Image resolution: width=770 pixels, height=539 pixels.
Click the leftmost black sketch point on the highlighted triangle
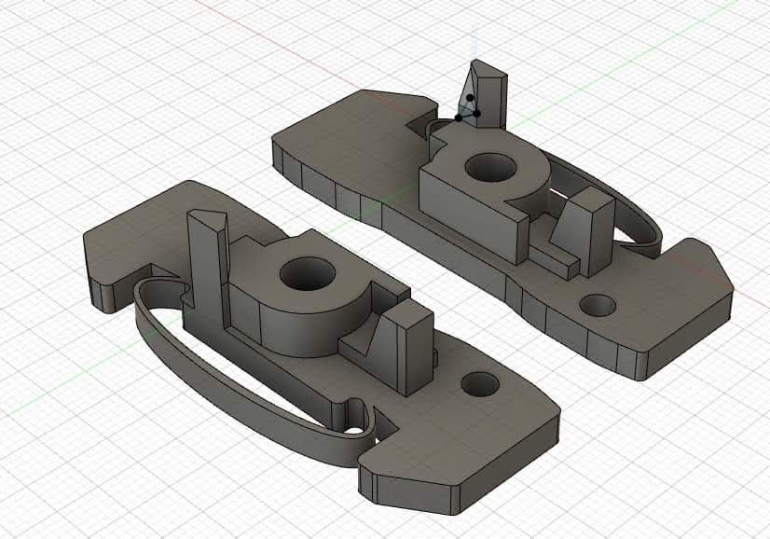(x=458, y=117)
